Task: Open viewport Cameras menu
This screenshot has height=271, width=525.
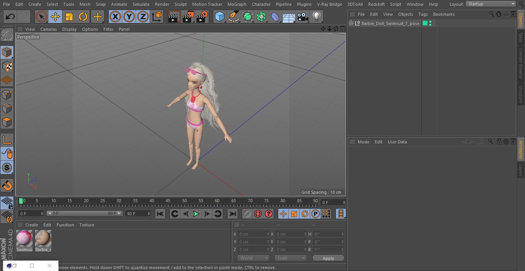Action: coord(48,29)
